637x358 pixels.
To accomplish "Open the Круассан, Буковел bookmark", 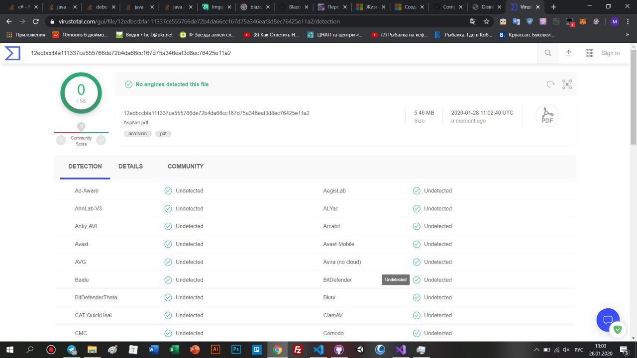I will pyautogui.click(x=527, y=35).
